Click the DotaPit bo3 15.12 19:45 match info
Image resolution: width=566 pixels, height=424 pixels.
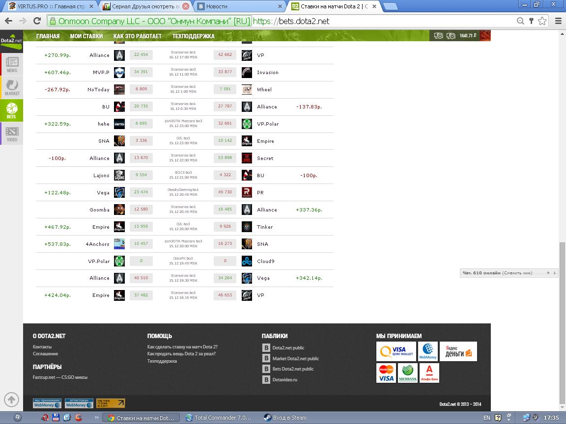coord(183,261)
